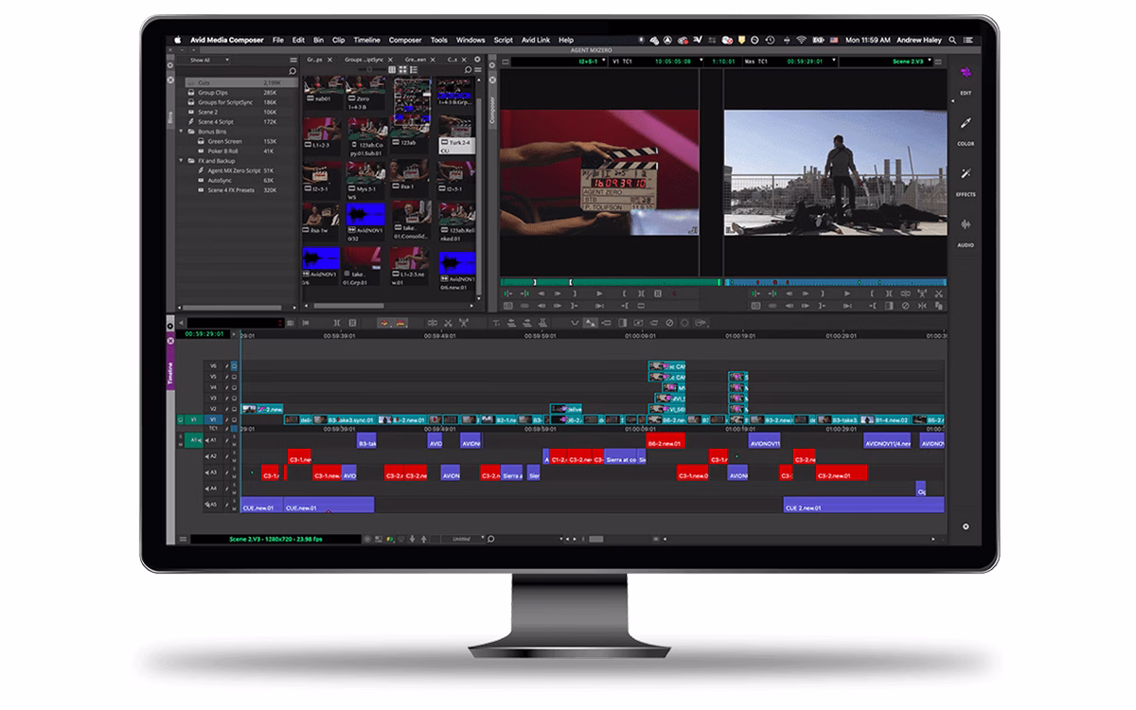
Task: Toggle the V1 record track selector
Action: (x=213, y=419)
